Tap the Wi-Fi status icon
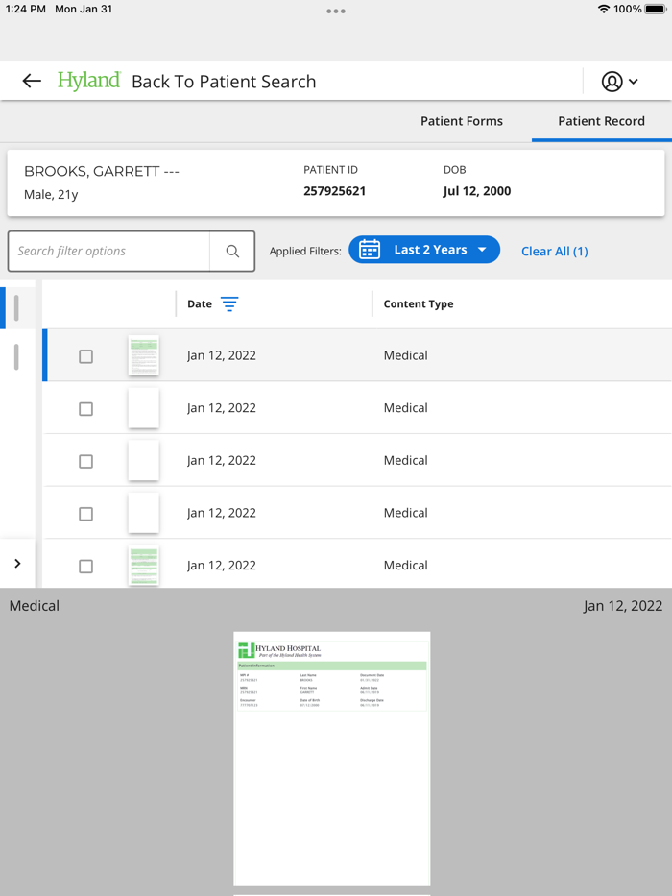 click(604, 10)
